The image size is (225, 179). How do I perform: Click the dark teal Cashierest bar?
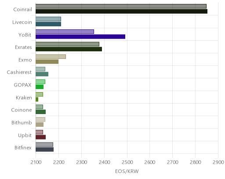(42, 74)
